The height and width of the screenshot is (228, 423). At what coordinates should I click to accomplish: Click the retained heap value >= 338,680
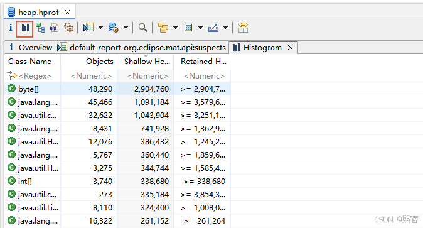[205, 182]
